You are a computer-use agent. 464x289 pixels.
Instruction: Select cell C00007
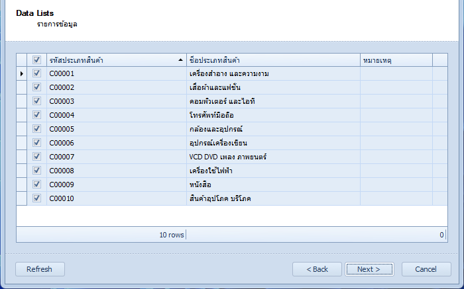(x=117, y=157)
